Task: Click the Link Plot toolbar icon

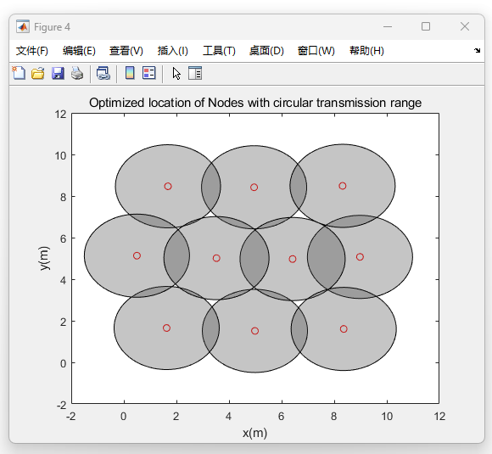Action: (103, 73)
